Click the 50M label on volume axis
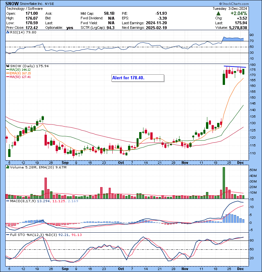The height and width of the screenshot is (272, 262). pyautogui.click(x=253, y=170)
